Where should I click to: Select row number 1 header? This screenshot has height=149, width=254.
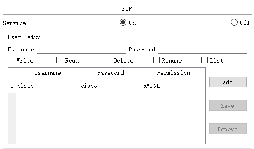tap(12, 86)
